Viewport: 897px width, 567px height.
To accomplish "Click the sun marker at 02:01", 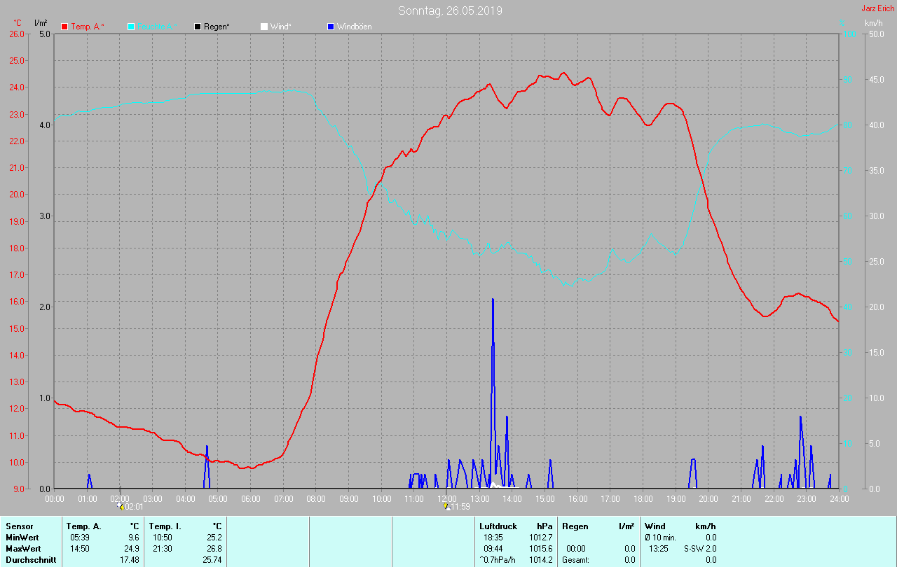I will point(120,505).
